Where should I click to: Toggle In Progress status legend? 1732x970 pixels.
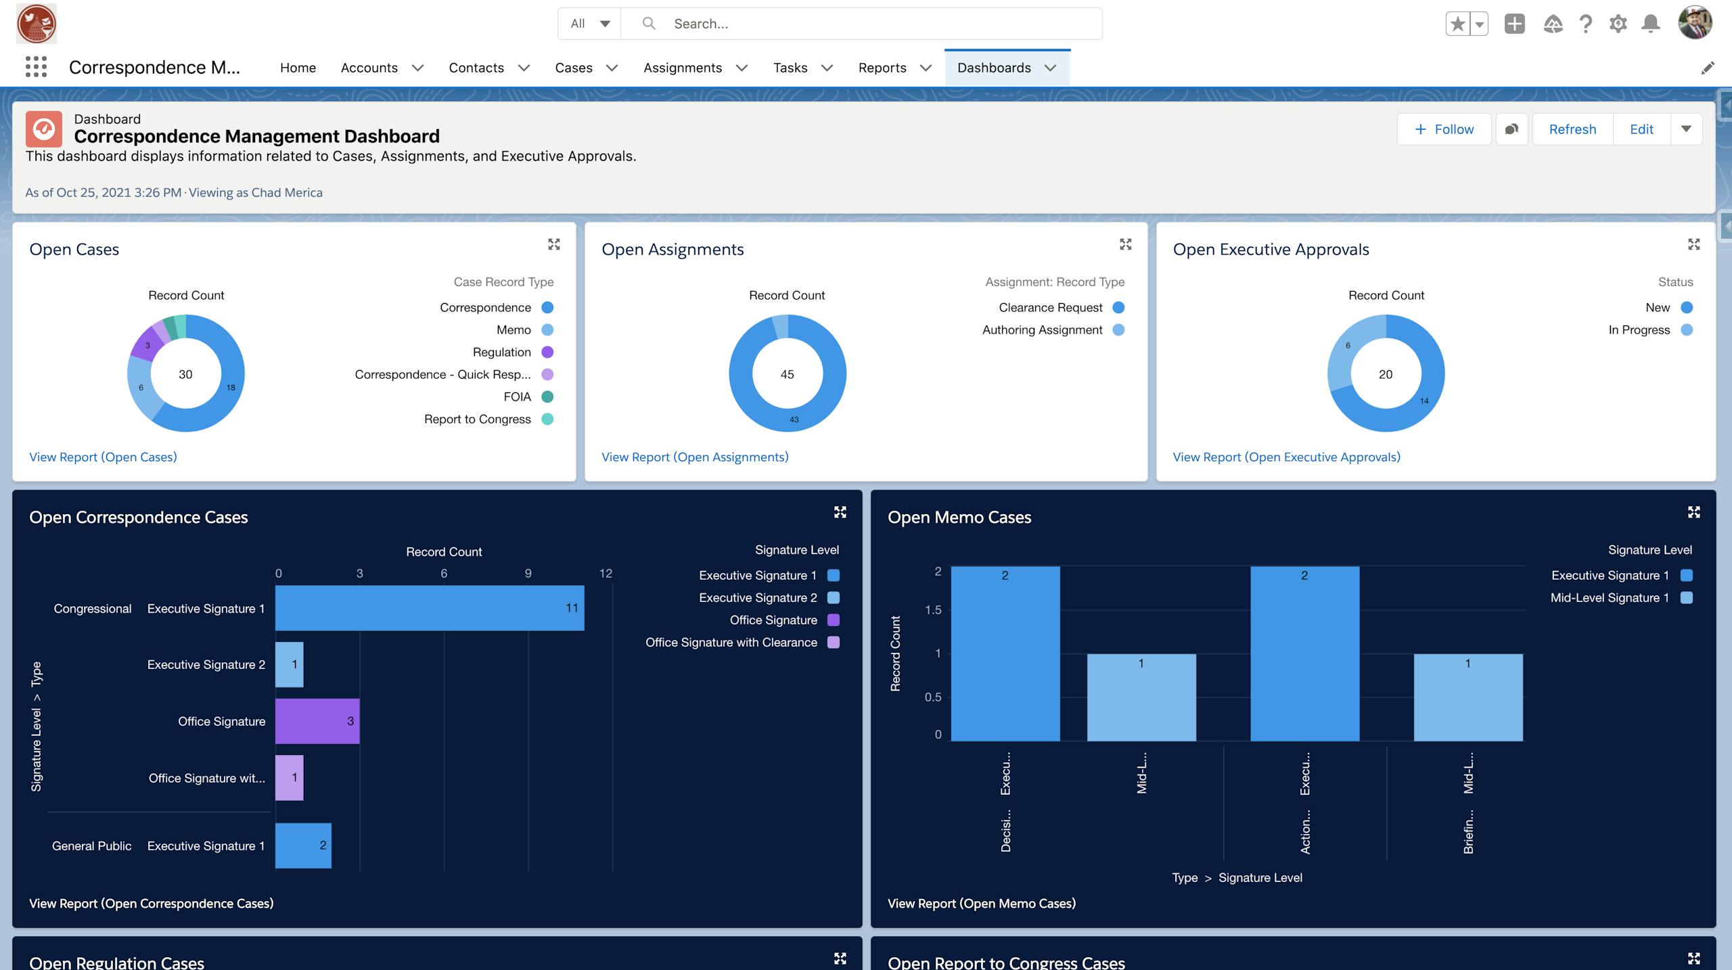point(1639,329)
